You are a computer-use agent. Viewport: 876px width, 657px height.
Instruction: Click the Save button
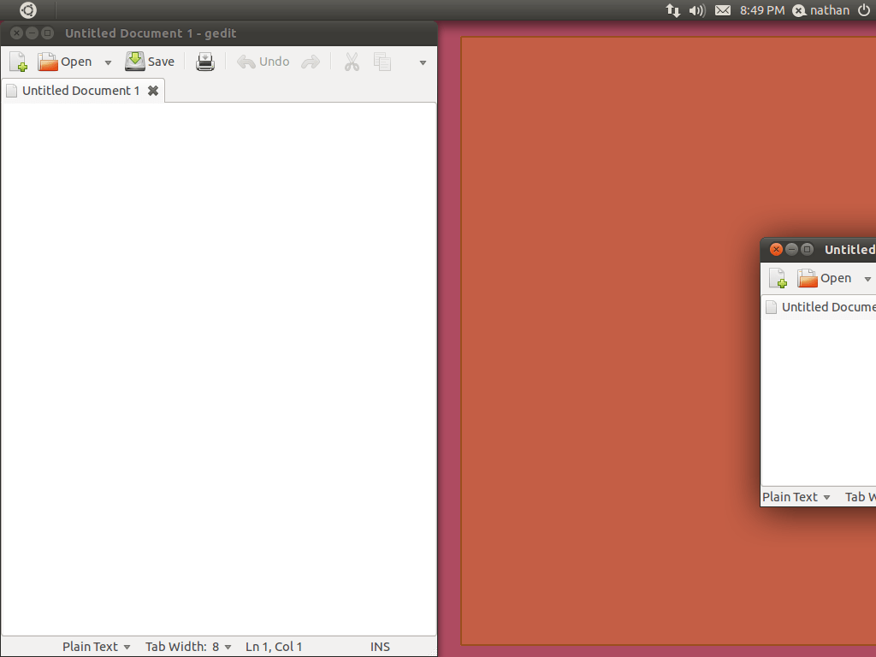(150, 61)
